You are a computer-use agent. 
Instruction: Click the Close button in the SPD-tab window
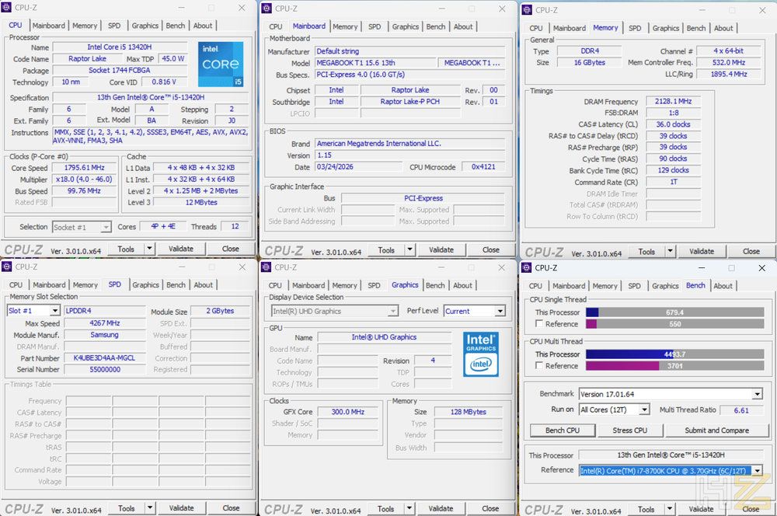point(231,507)
